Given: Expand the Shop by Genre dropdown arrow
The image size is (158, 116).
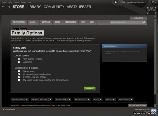Looking at the screenshot, I should [27, 99].
